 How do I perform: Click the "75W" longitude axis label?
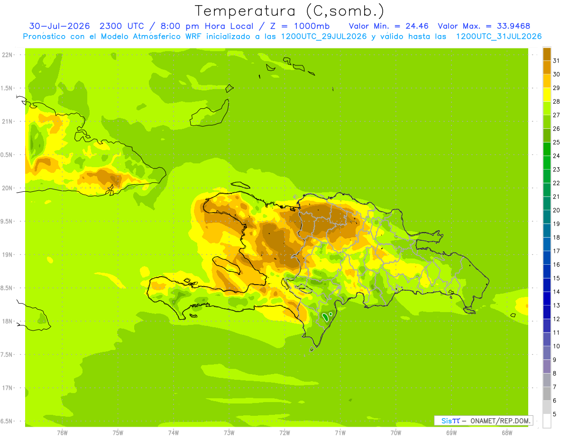pyautogui.click(x=118, y=433)
